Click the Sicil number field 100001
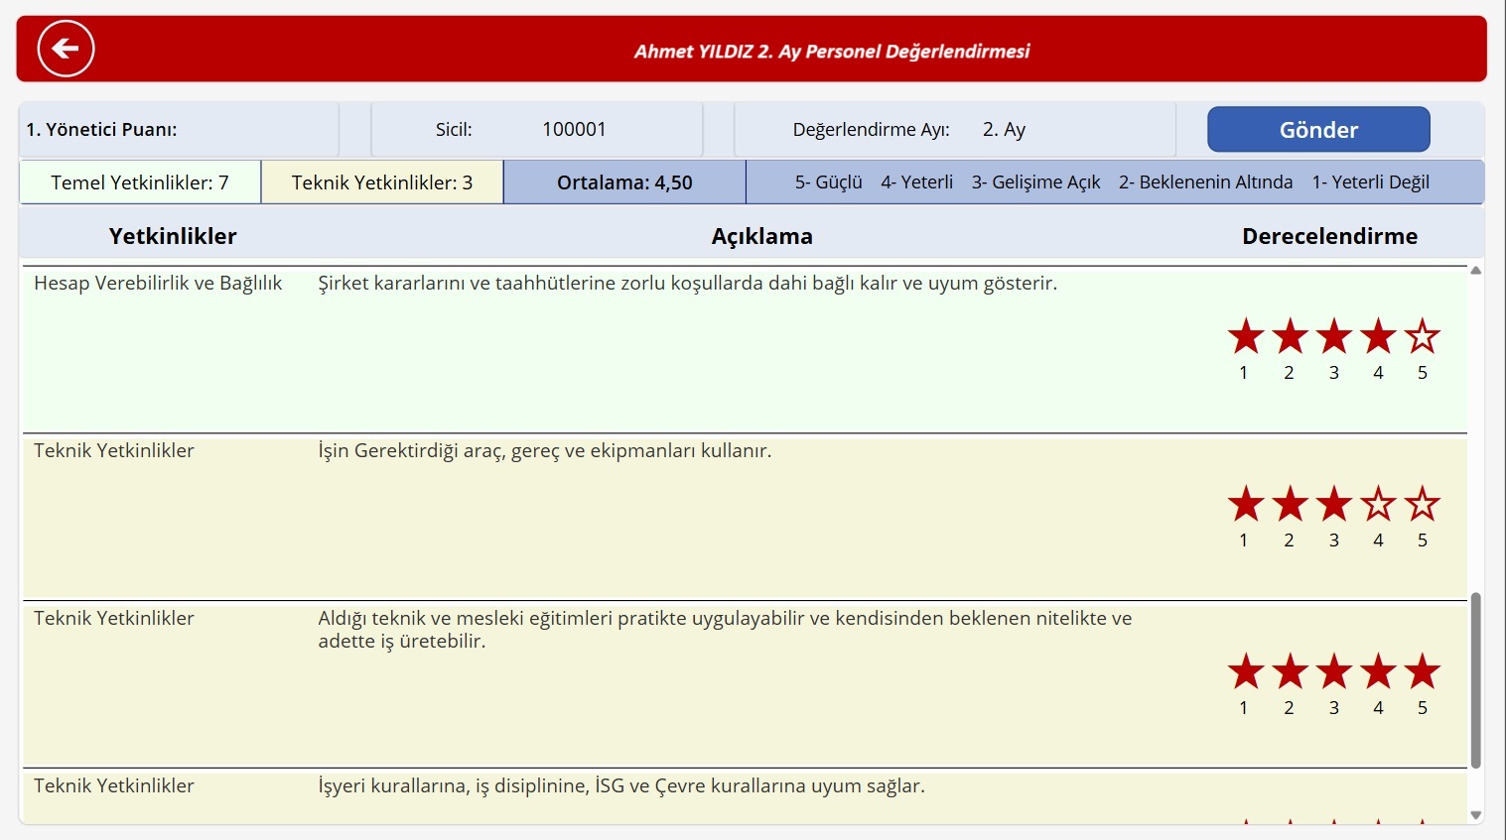Image resolution: width=1506 pixels, height=840 pixels. point(574,130)
